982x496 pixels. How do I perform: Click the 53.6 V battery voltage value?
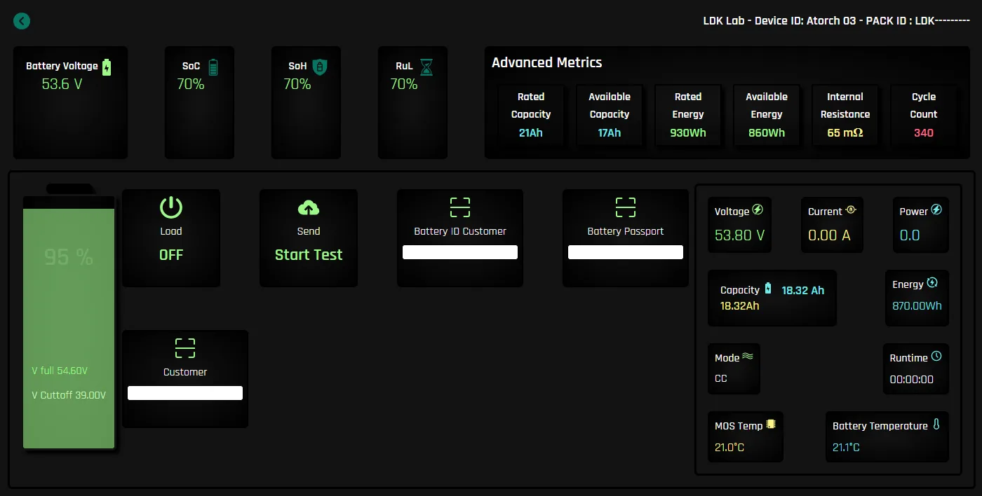click(62, 85)
